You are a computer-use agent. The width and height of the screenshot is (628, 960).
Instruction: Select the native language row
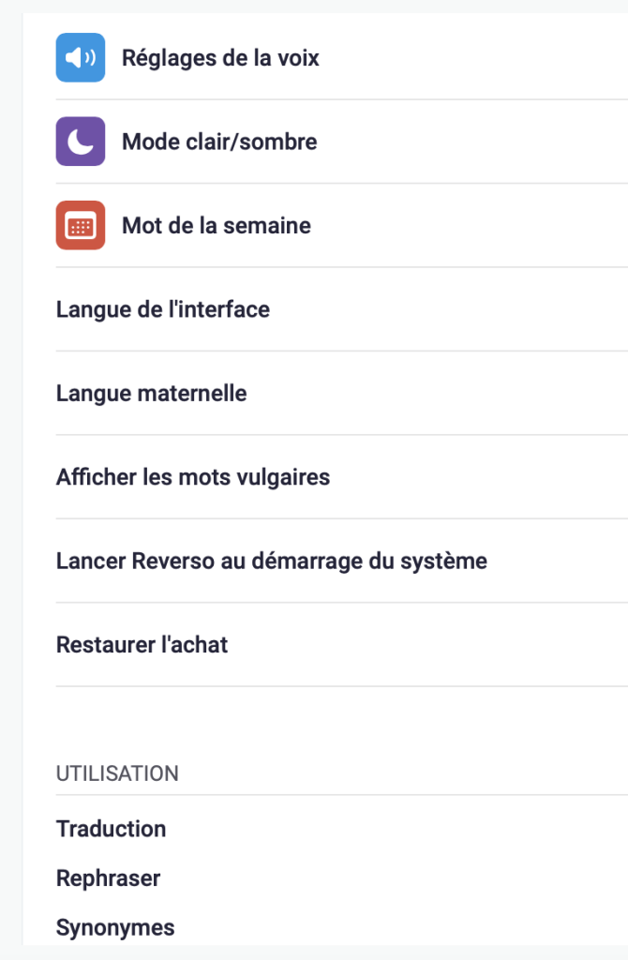pyautogui.click(x=152, y=393)
